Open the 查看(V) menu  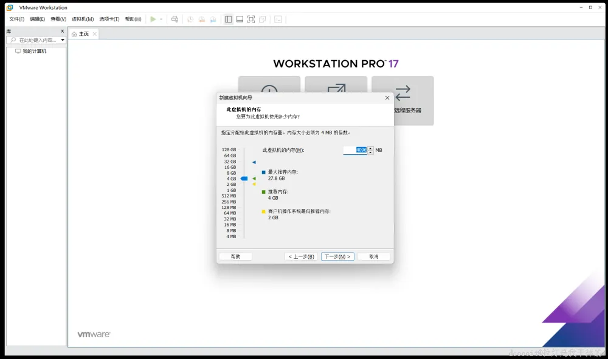(x=58, y=19)
